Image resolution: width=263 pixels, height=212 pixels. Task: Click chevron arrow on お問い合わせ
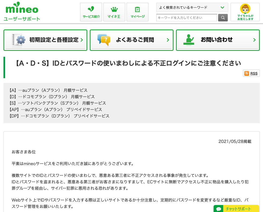coord(254,40)
